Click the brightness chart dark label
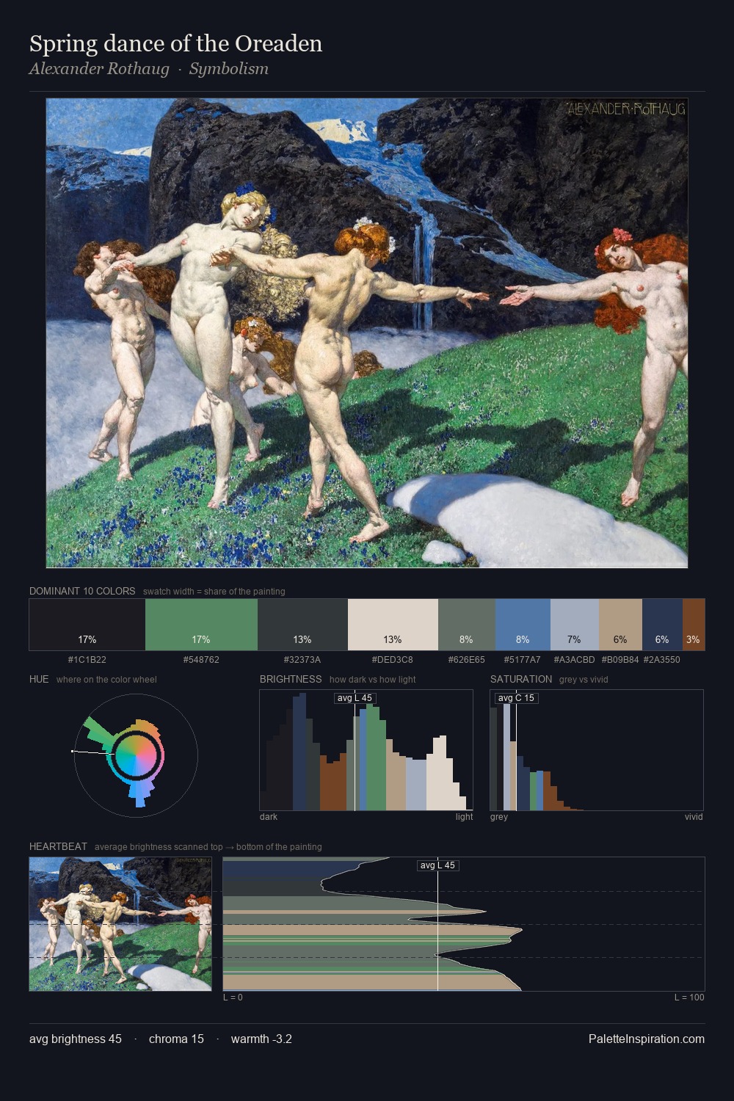Screen dimensions: 734x1101 (269, 817)
